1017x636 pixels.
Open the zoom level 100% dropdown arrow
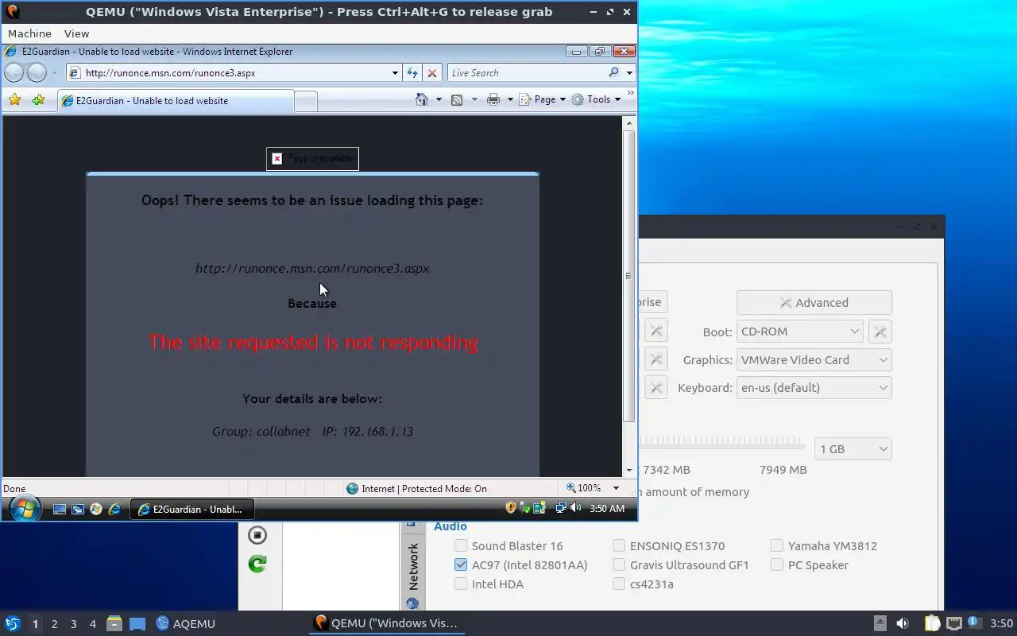click(x=616, y=488)
